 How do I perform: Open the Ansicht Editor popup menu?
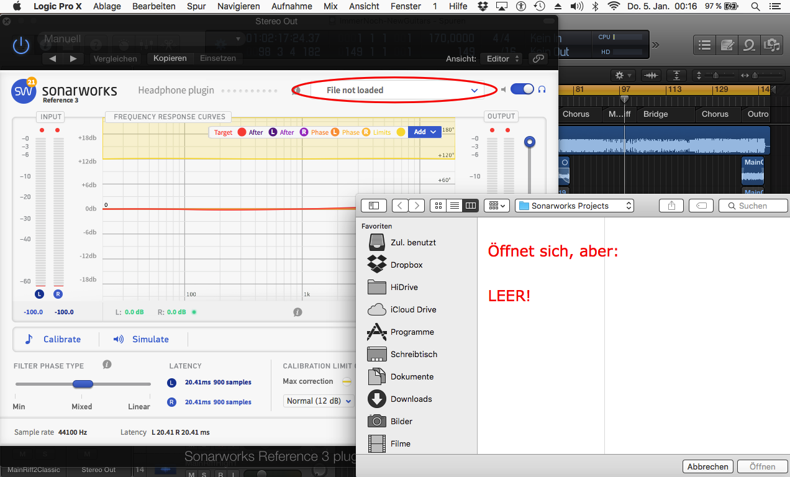coord(502,58)
